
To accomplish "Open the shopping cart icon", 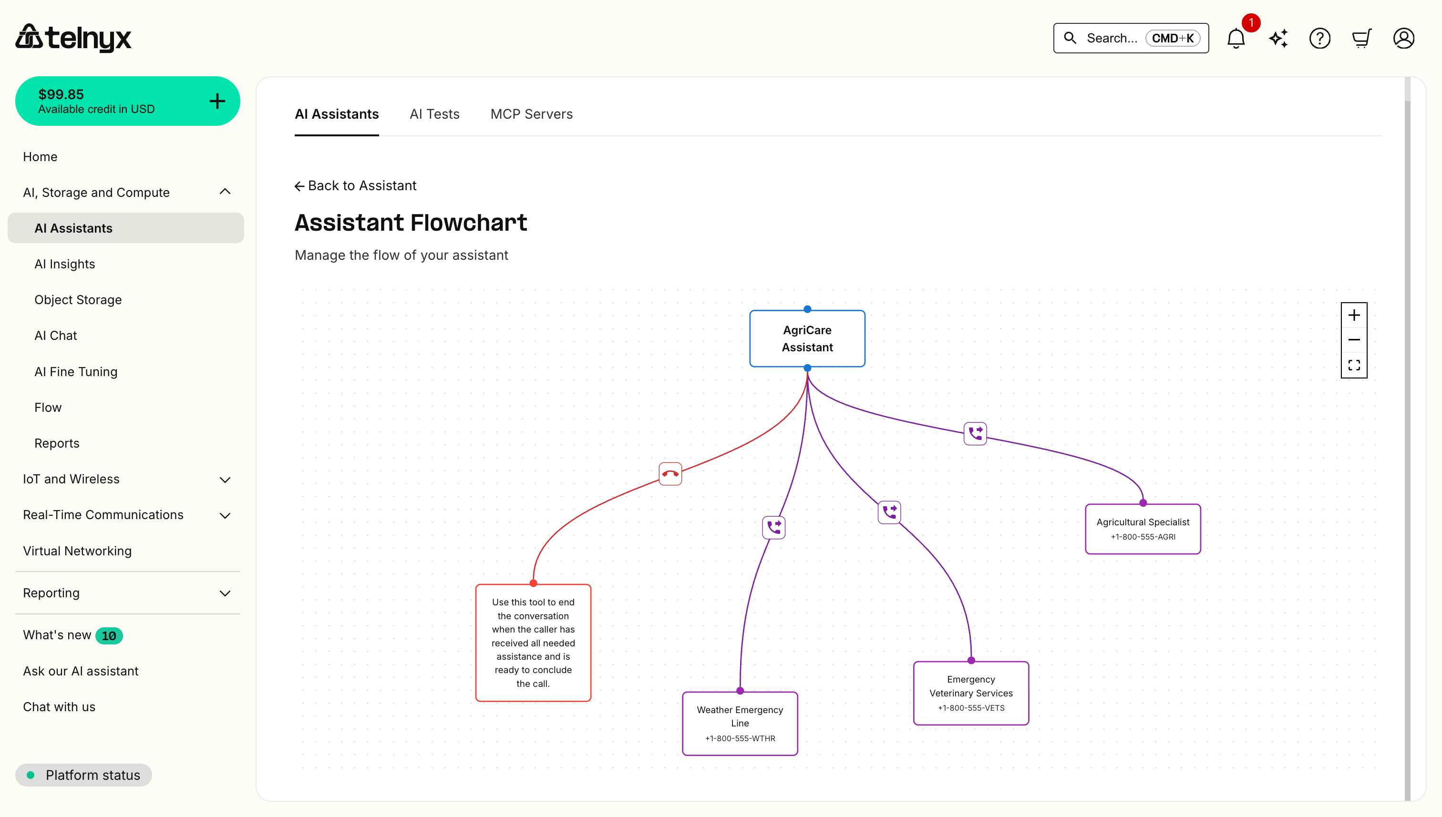I will (x=1362, y=38).
